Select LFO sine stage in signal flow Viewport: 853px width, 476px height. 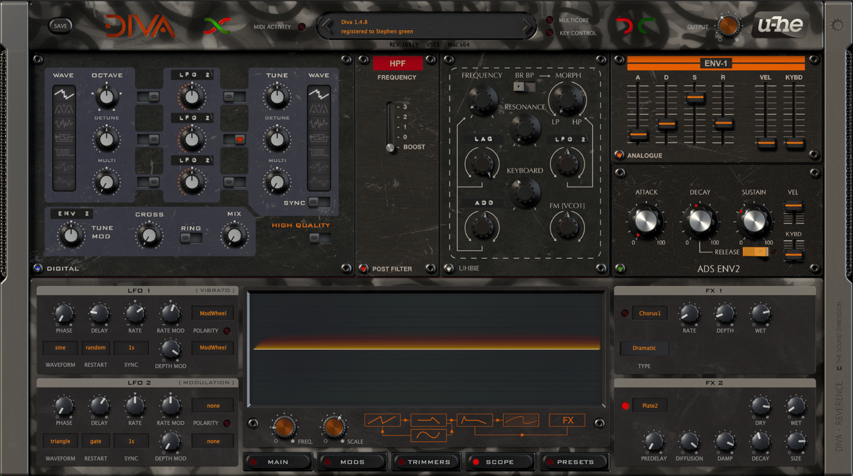tap(428, 436)
